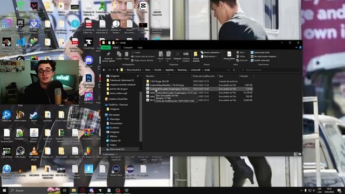Switch to the Inicio ribbon tab
Viewport: 345px width, 194px height.
pyautogui.click(x=115, y=47)
